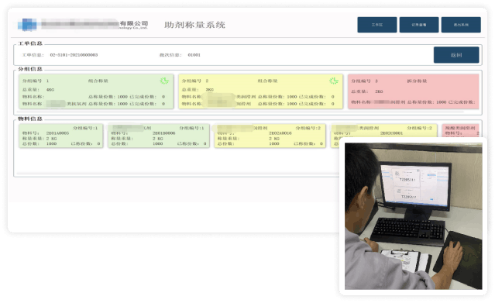The height and width of the screenshot is (303, 495).
Task: Select material card 2E01A0005 in group 1
Action: (x=61, y=136)
